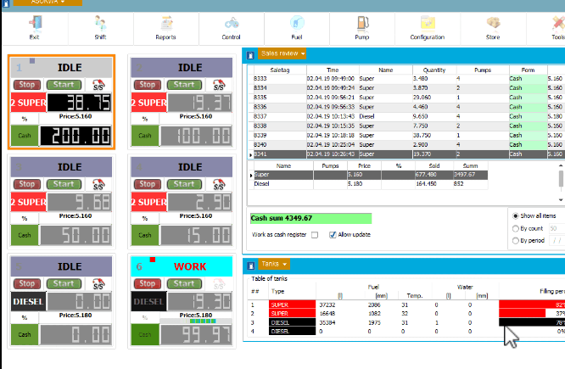Select the Show all items radio button

[516, 215]
